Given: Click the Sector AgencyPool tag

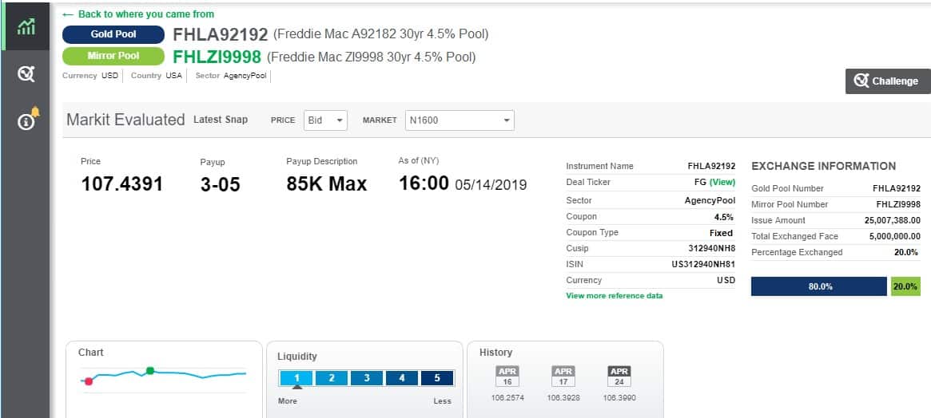Looking at the screenshot, I should [230, 76].
